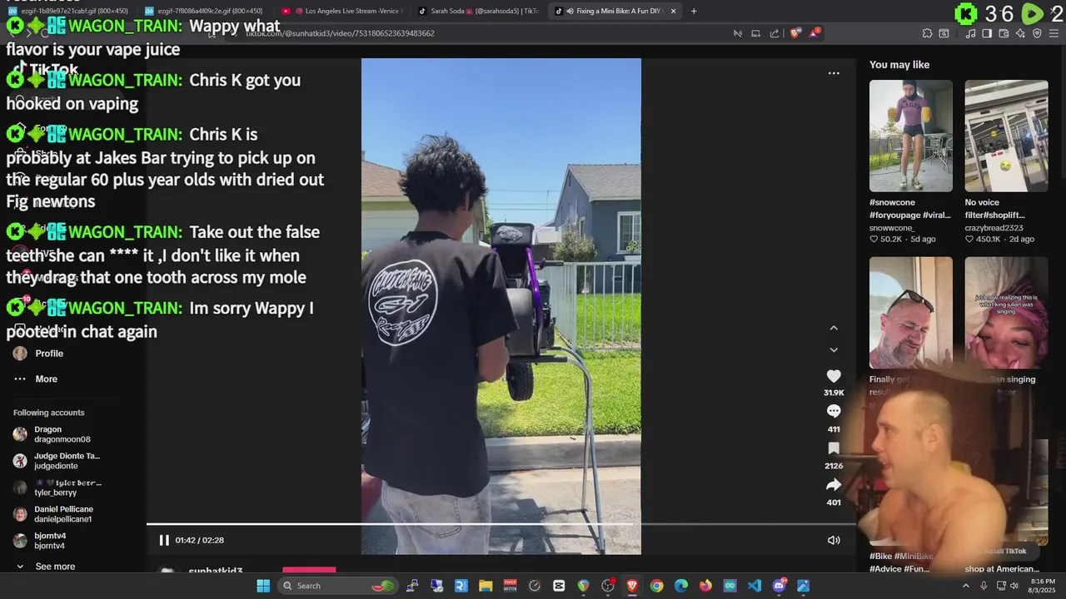Open Microsoft Edge from the taskbar
This screenshot has height=599, width=1066.
[x=681, y=586]
